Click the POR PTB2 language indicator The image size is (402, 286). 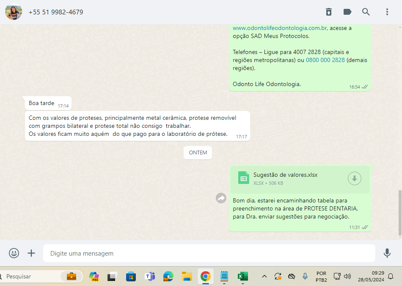pos(321,276)
